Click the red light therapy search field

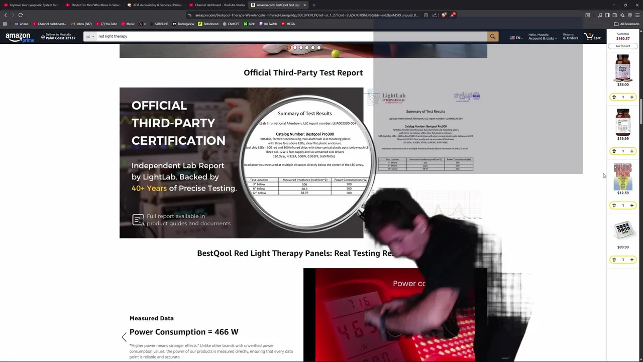291,36
